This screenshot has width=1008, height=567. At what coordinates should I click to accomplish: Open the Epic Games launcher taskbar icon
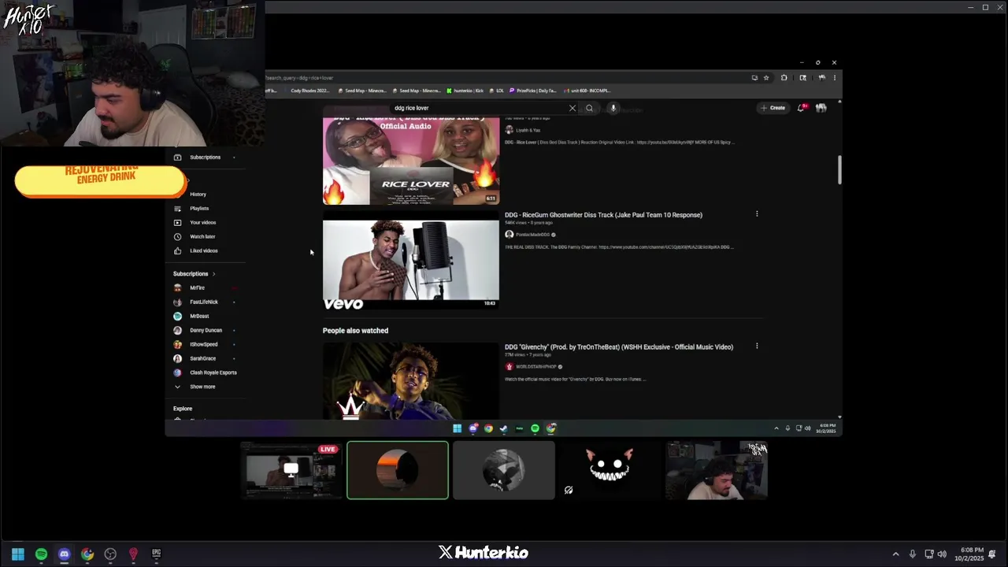[x=156, y=554]
